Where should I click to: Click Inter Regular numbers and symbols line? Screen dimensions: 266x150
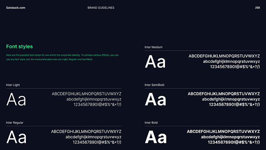tap(97, 142)
